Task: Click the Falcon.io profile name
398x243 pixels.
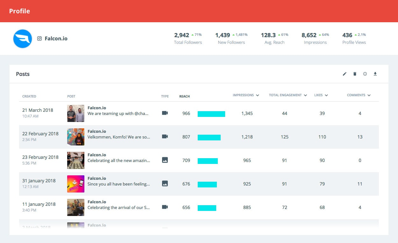Action: point(56,38)
